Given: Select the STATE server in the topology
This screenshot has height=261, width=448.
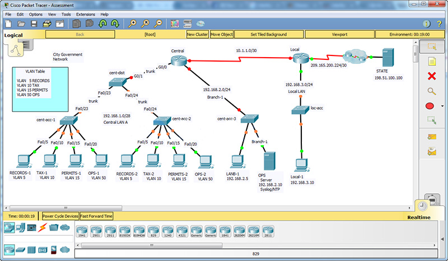Looking at the screenshot, I should coord(388,58).
